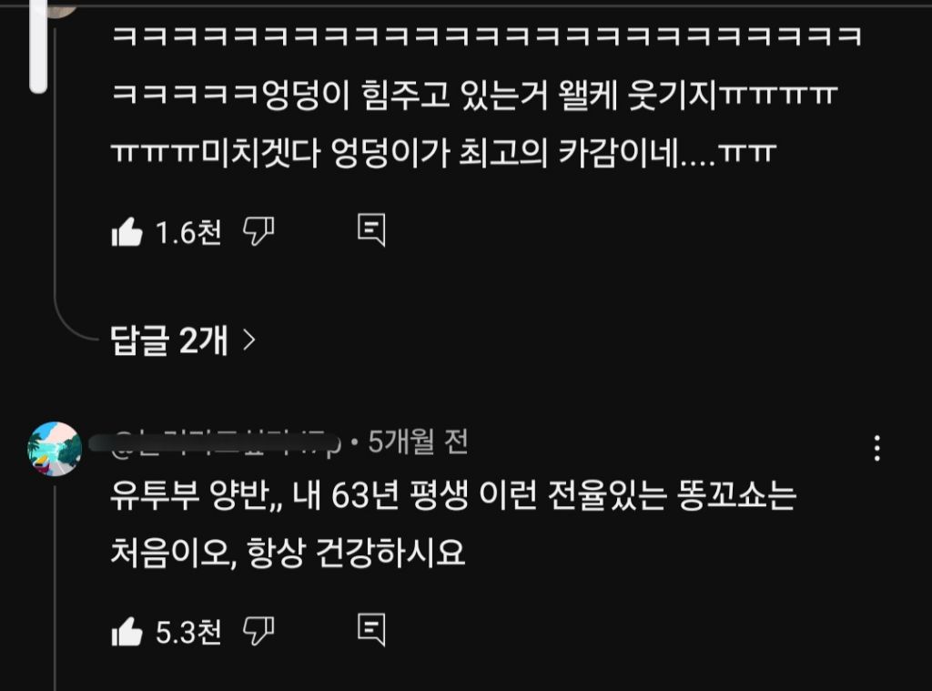Image resolution: width=932 pixels, height=691 pixels.
Task: Dislike the 유투브 양반 comment
Action: click(258, 630)
